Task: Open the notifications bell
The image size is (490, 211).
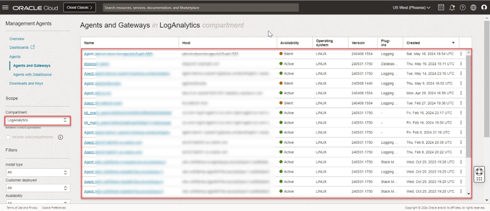Action: pos(452,8)
